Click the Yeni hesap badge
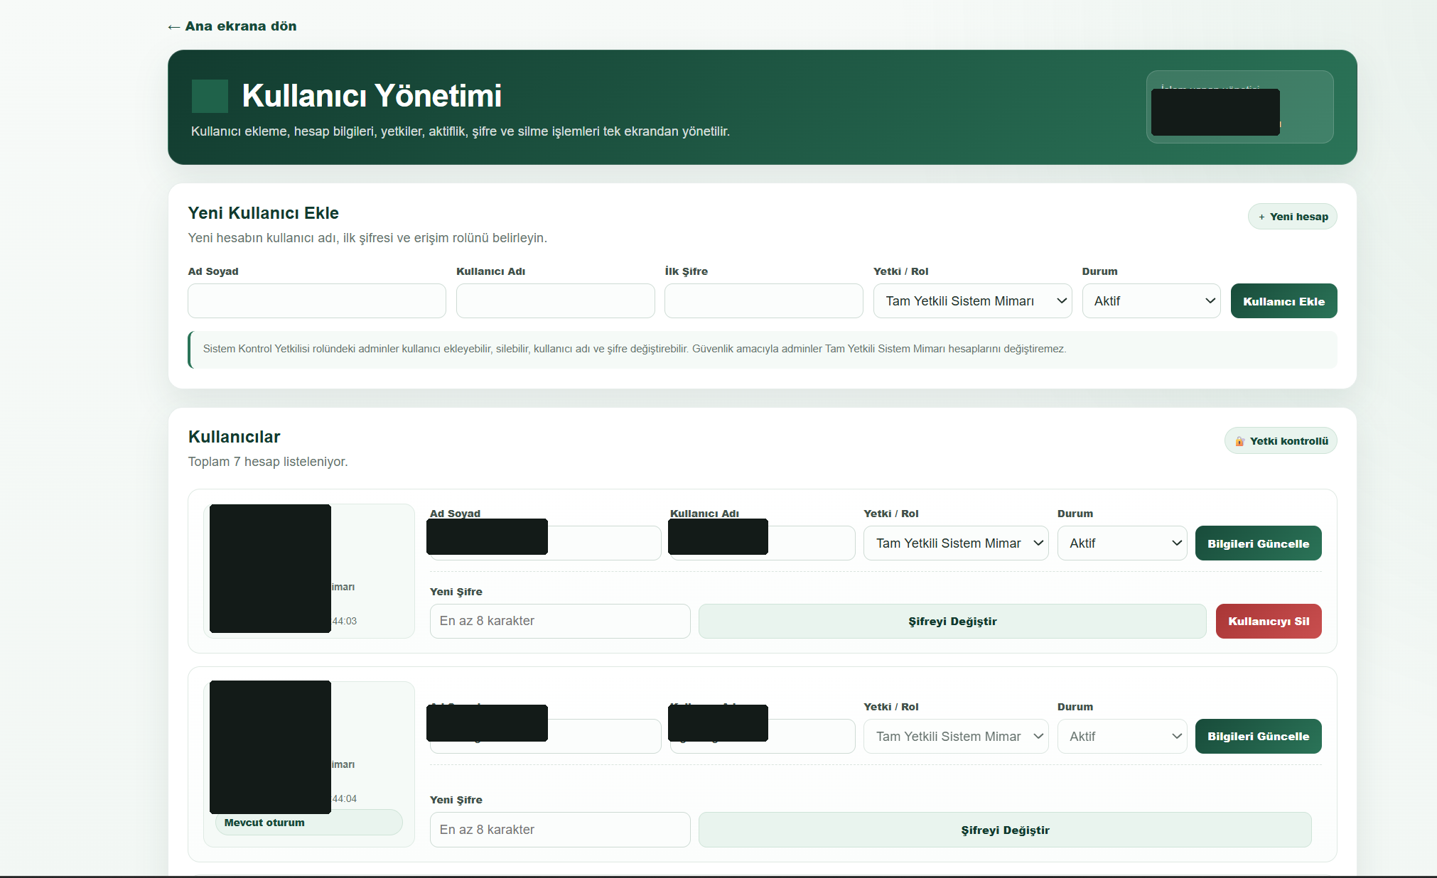 pyautogui.click(x=1292, y=217)
